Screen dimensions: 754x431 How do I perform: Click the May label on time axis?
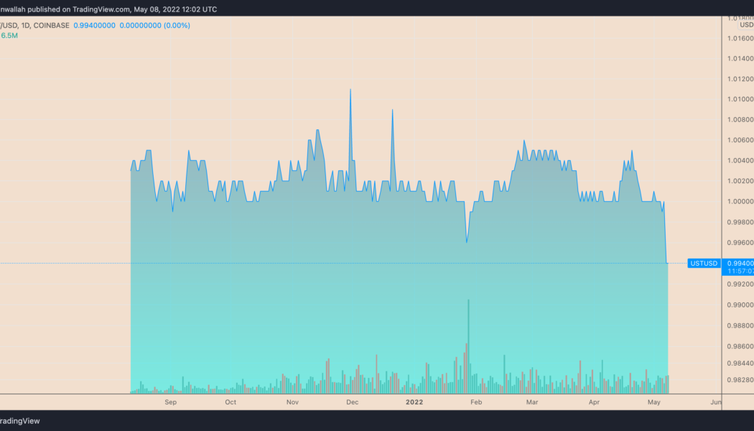[x=654, y=402]
